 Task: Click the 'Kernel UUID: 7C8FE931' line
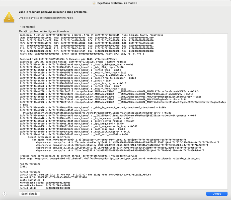click(53, 177)
